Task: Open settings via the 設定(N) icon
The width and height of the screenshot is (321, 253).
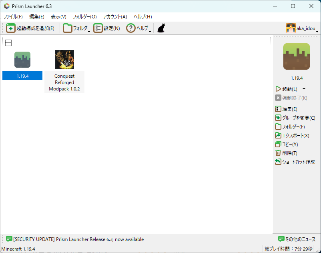Action: click(x=98, y=28)
